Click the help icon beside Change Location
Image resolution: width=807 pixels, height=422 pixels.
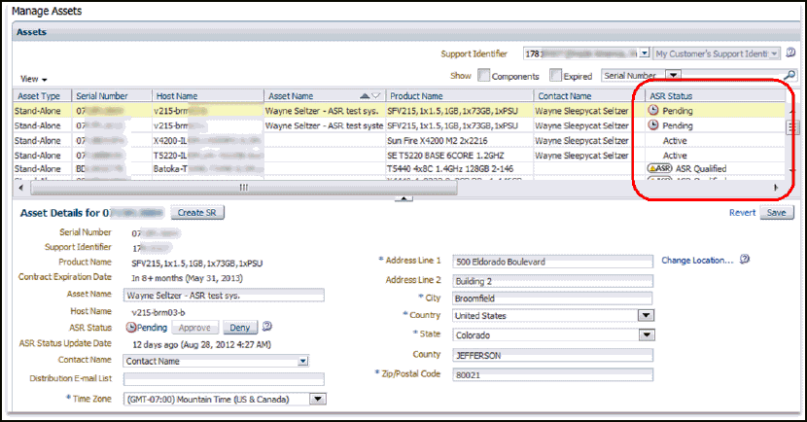744,260
